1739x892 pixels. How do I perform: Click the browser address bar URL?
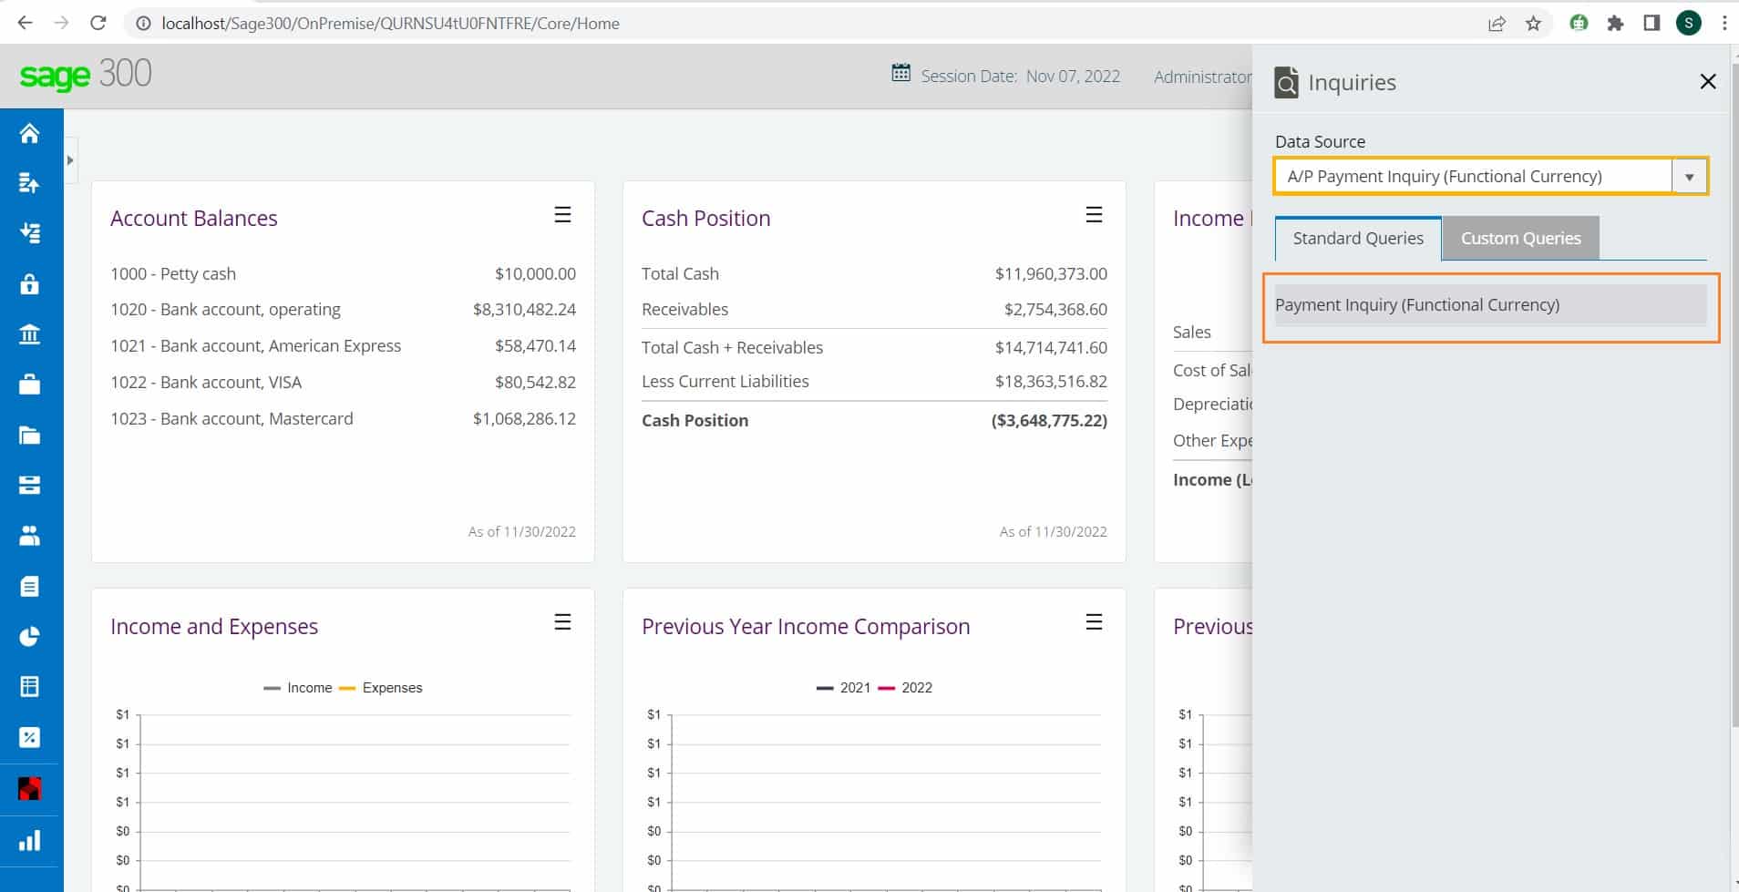tap(390, 24)
